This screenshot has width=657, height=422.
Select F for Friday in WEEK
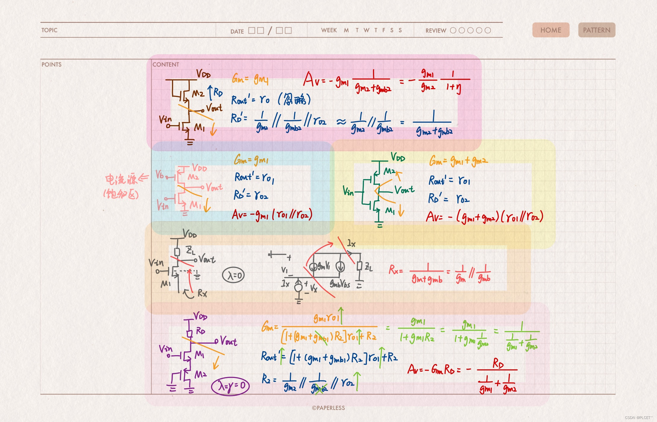tap(384, 30)
